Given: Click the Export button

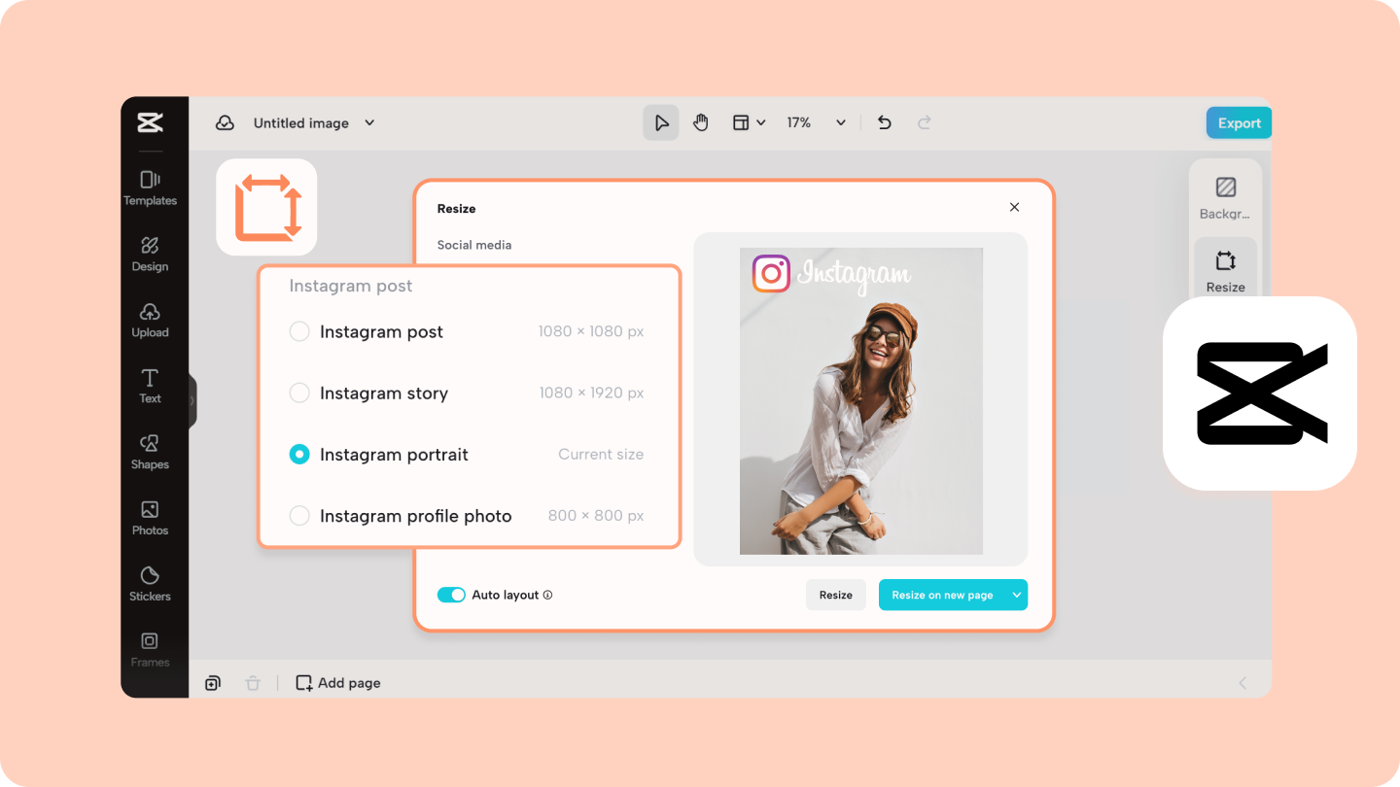Looking at the screenshot, I should (1238, 122).
